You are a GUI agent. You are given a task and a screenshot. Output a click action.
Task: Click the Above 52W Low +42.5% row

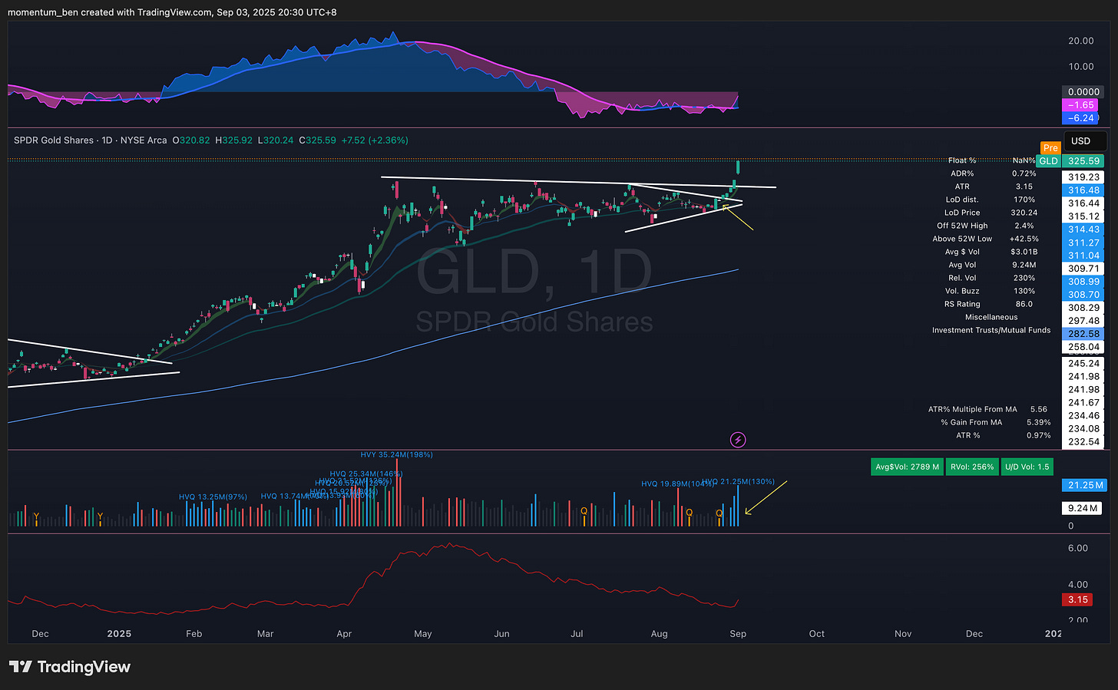click(986, 239)
